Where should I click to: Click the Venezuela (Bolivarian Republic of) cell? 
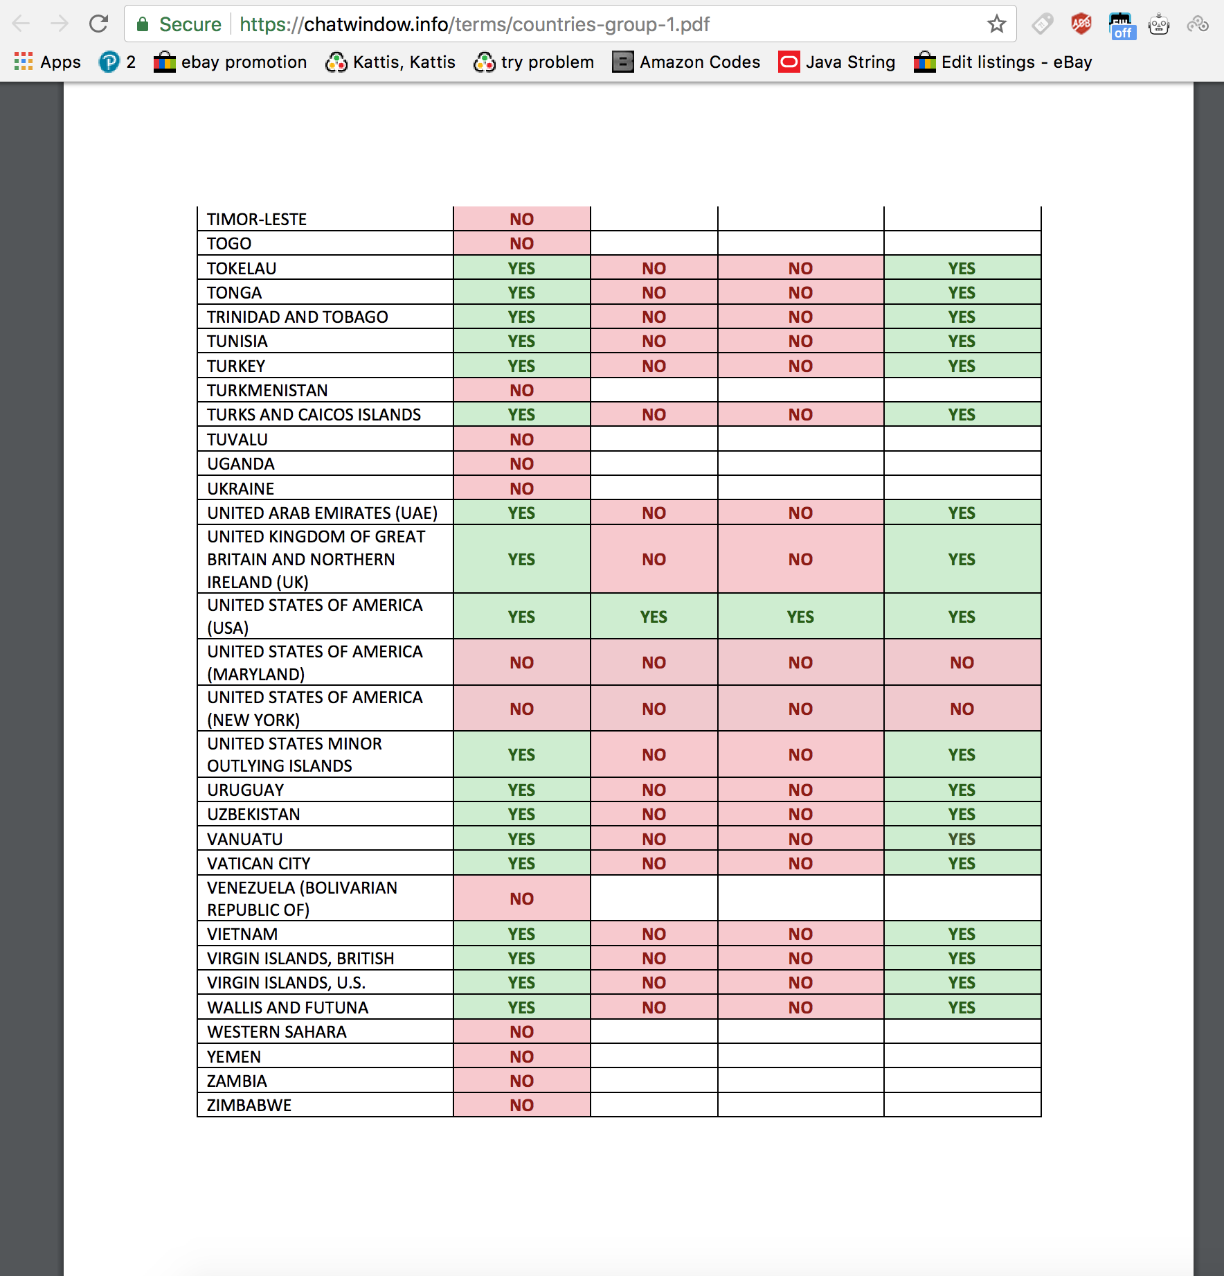[x=325, y=898]
